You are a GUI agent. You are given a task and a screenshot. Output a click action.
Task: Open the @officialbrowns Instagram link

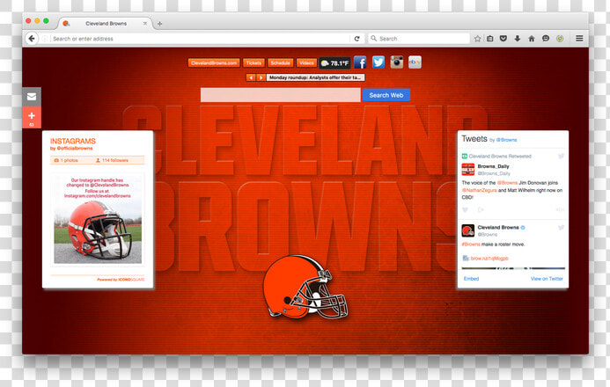[x=74, y=149]
